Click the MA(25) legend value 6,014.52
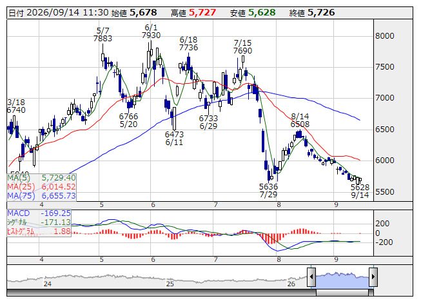The image size is (421, 303). coord(59,187)
